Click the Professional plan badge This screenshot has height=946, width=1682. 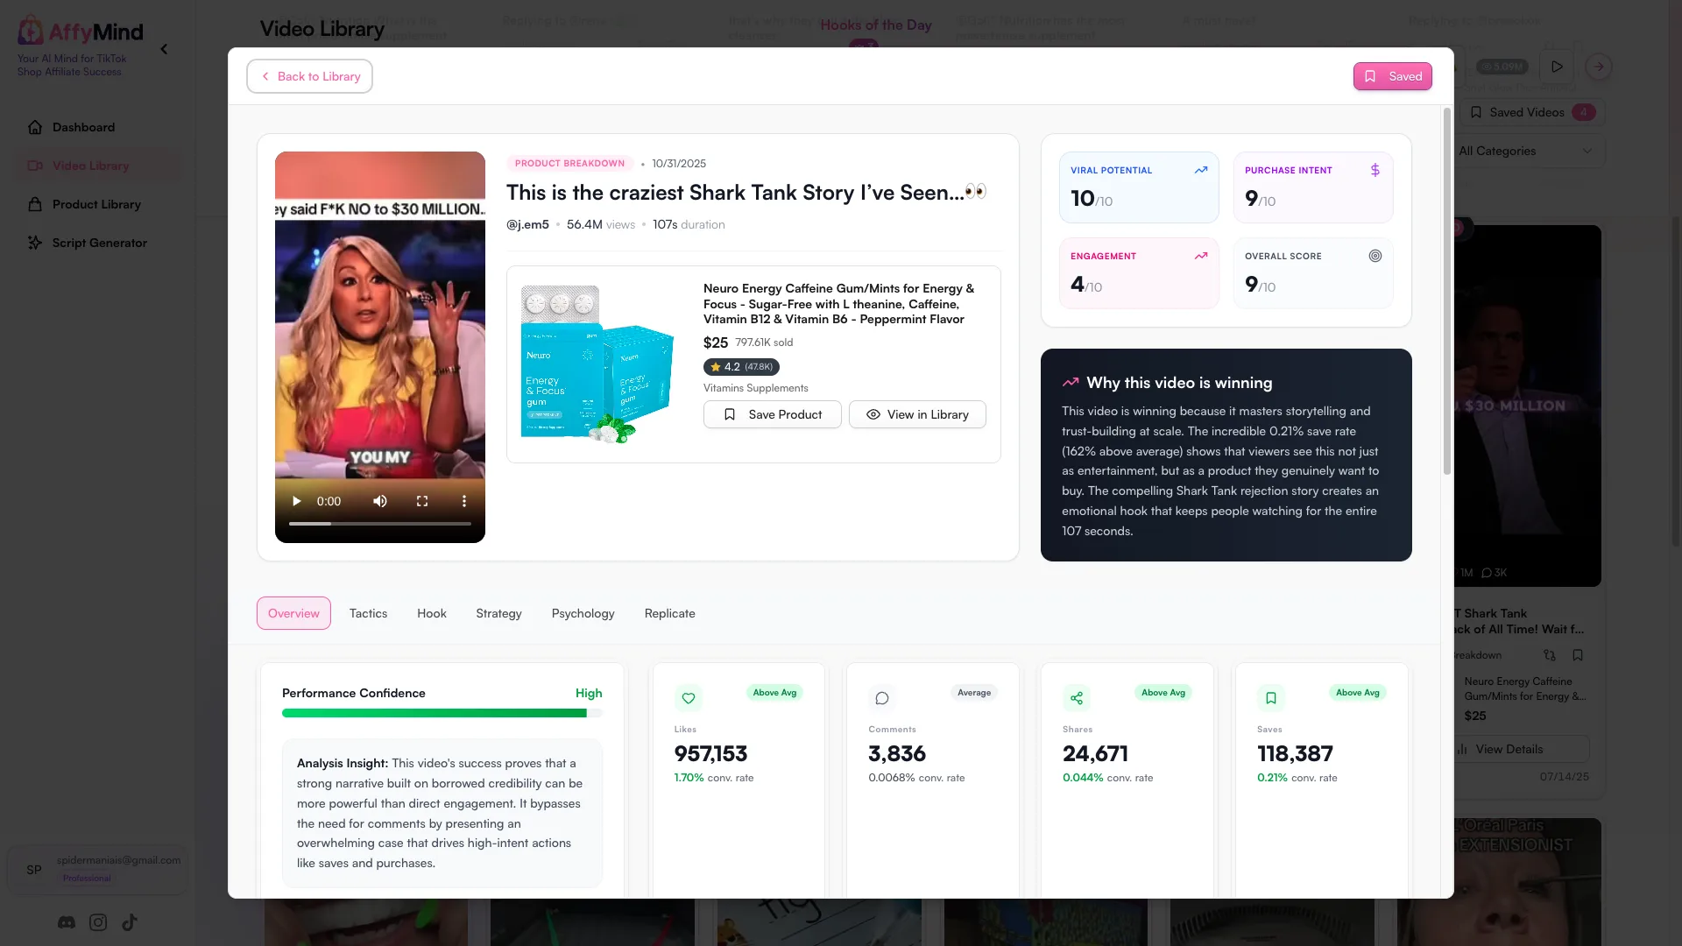87,878
